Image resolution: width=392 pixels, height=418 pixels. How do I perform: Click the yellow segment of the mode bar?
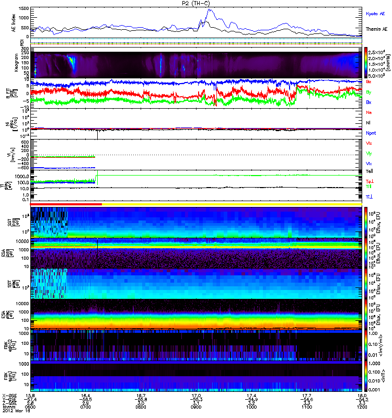click(x=232, y=204)
